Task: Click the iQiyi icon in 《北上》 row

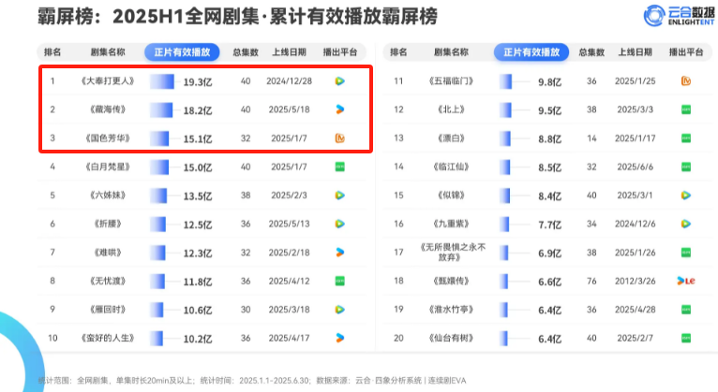Action: coord(686,109)
